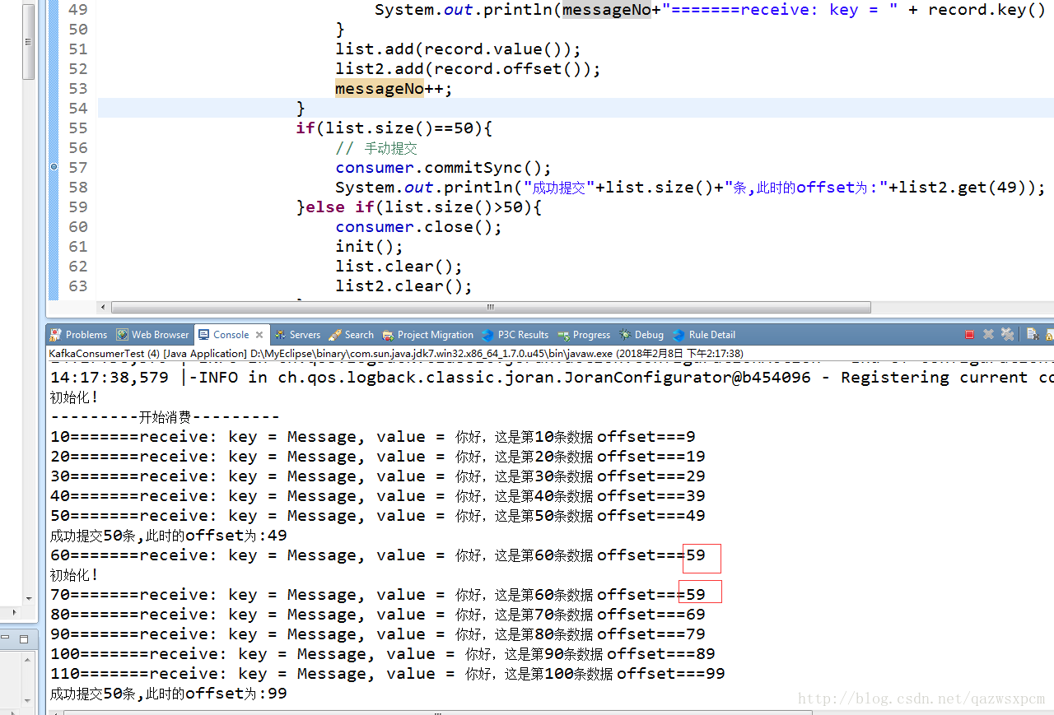1054x715 pixels.
Task: Open the Search tab
Action: pyautogui.click(x=352, y=335)
